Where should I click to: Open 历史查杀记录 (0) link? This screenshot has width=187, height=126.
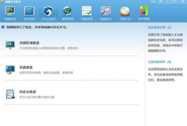tap(160, 27)
